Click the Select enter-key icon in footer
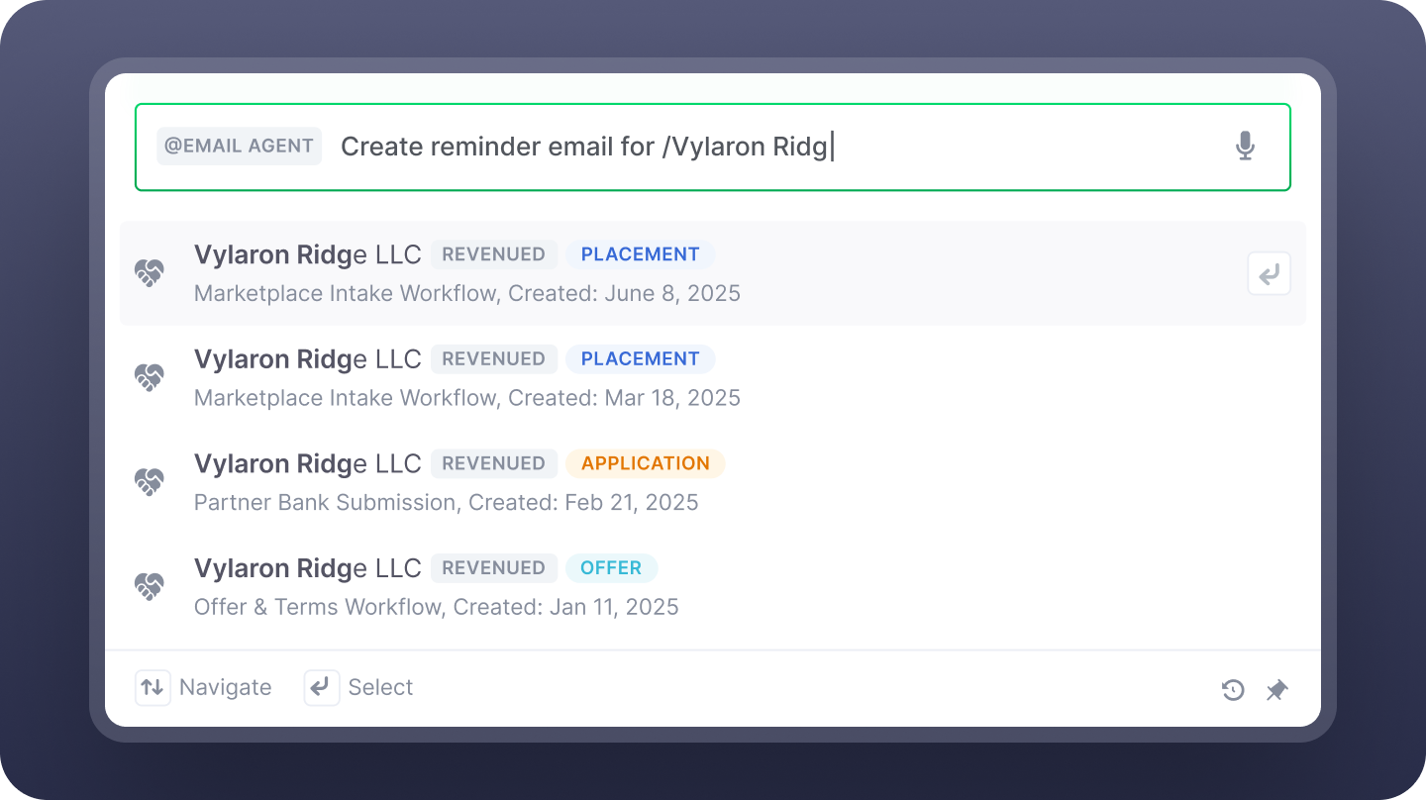 [321, 687]
